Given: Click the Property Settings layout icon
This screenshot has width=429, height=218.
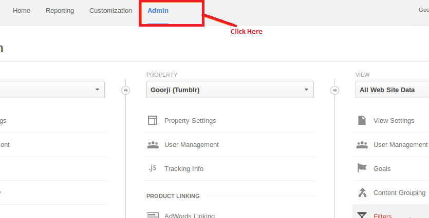Looking at the screenshot, I should [x=153, y=120].
